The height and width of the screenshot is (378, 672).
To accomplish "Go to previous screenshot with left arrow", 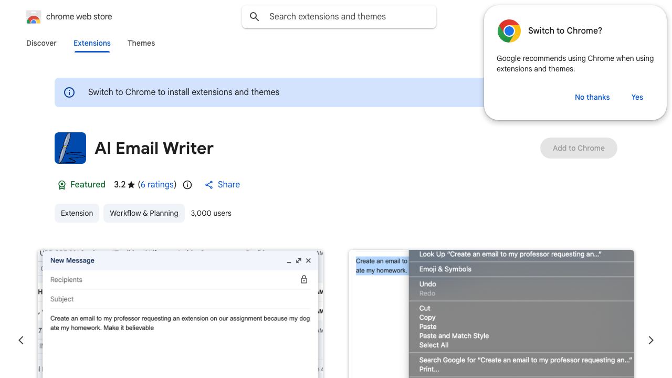I will point(21,340).
